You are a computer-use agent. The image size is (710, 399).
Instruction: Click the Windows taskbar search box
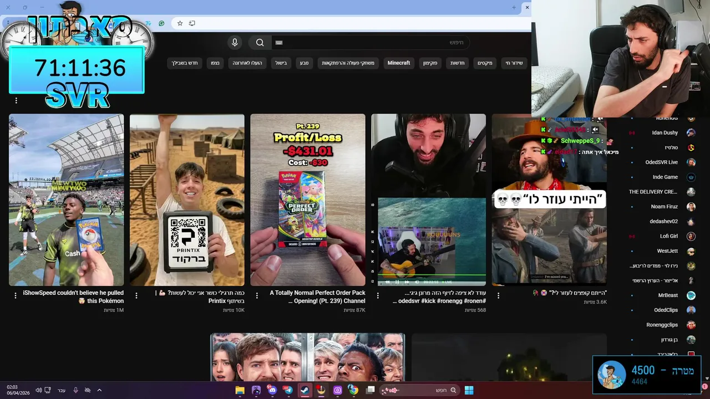point(419,390)
